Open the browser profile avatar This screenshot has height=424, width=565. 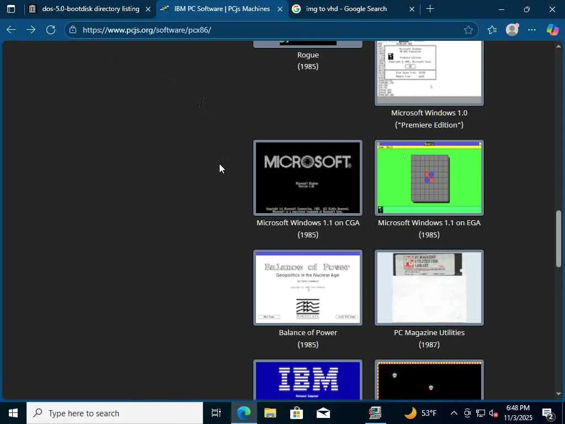(512, 30)
